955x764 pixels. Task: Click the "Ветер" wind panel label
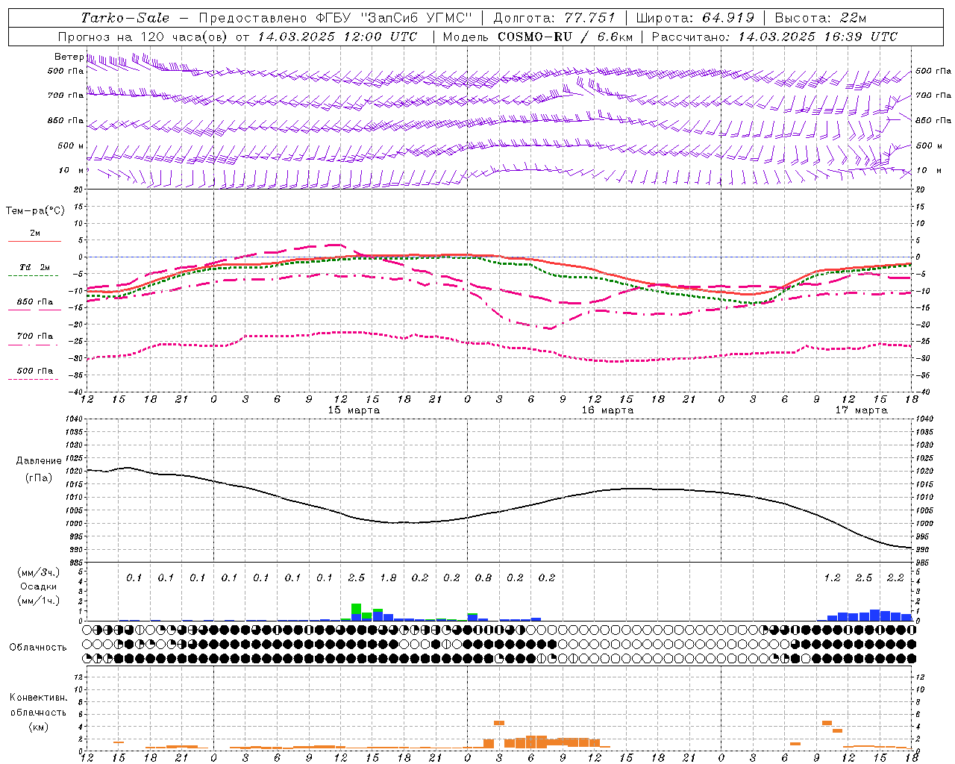click(x=69, y=57)
